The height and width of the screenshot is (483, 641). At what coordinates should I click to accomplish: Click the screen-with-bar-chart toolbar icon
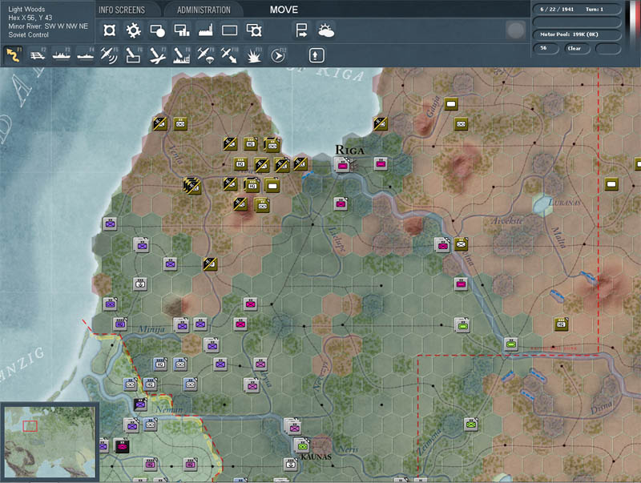(182, 30)
